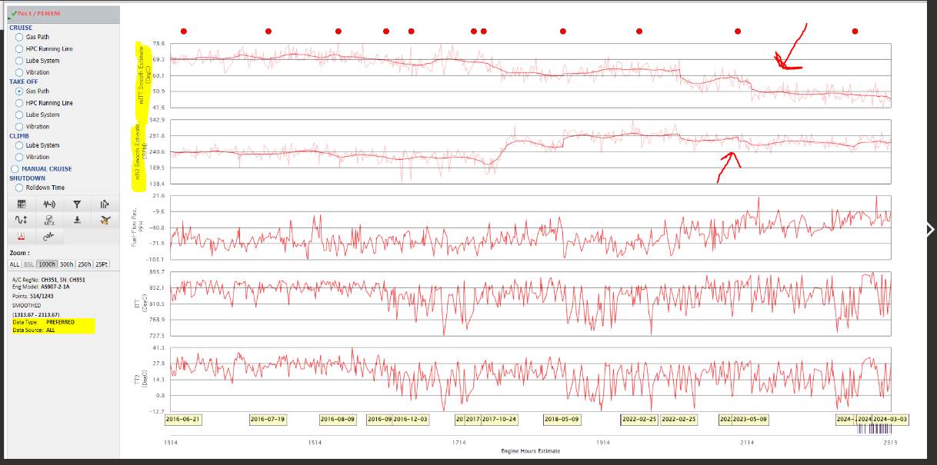The width and height of the screenshot is (937, 465).
Task: Export the chart as PDF
Action: click(x=21, y=236)
